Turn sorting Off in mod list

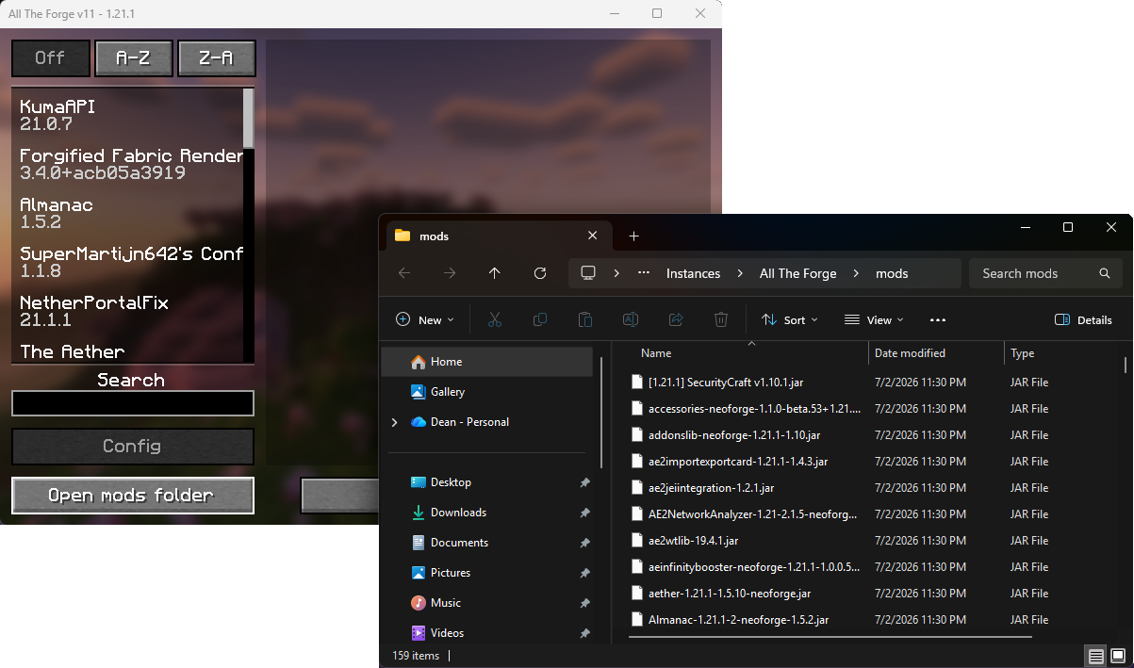51,57
